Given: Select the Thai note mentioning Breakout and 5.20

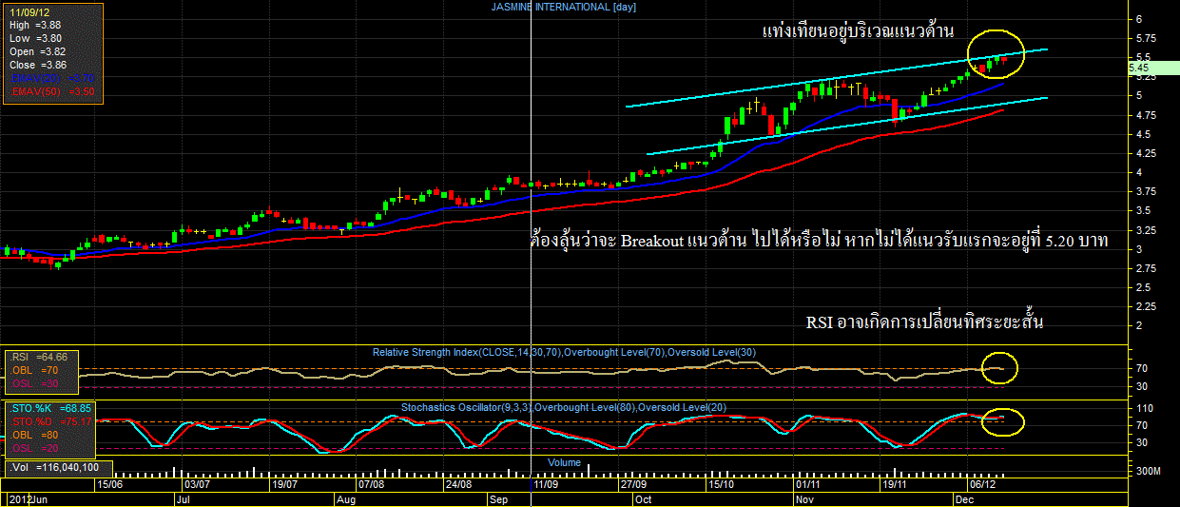Looking at the screenshot, I should [820, 241].
